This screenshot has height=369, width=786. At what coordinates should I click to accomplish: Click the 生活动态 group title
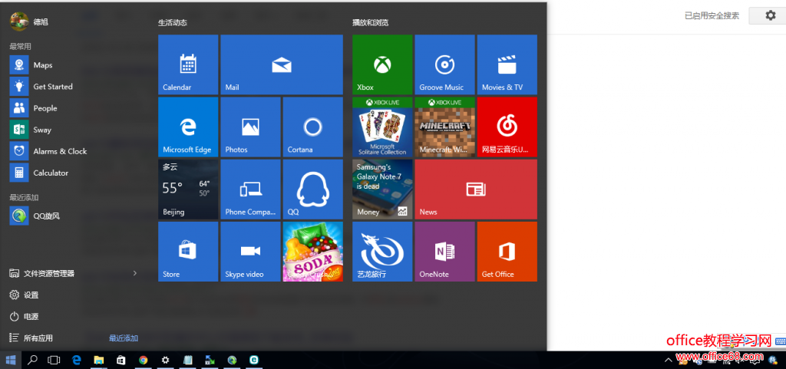click(x=173, y=22)
